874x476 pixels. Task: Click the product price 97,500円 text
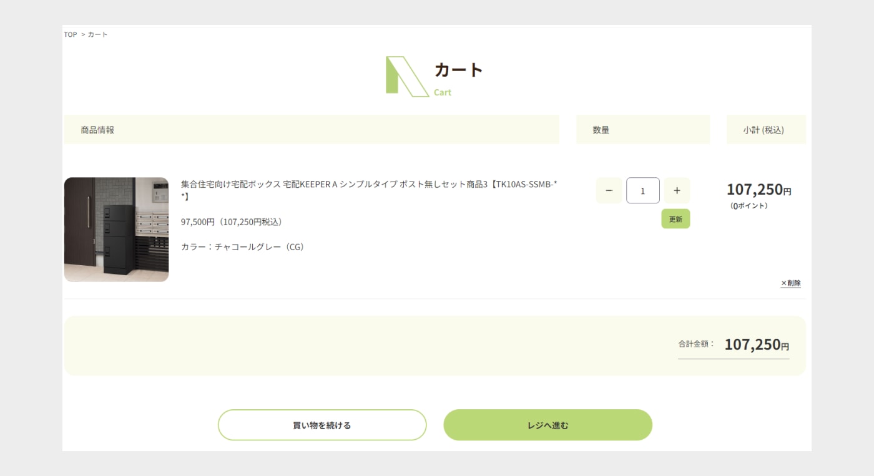231,222
